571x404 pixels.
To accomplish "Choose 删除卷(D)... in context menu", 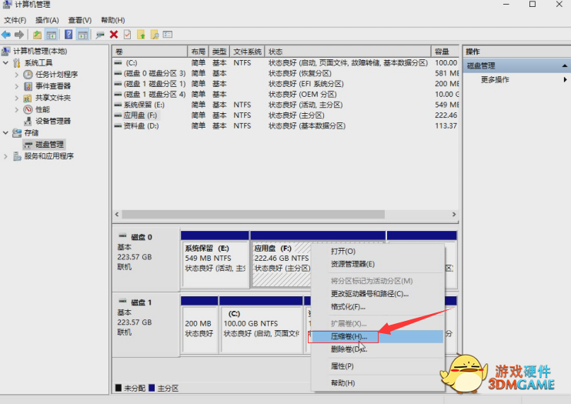I will (377, 349).
